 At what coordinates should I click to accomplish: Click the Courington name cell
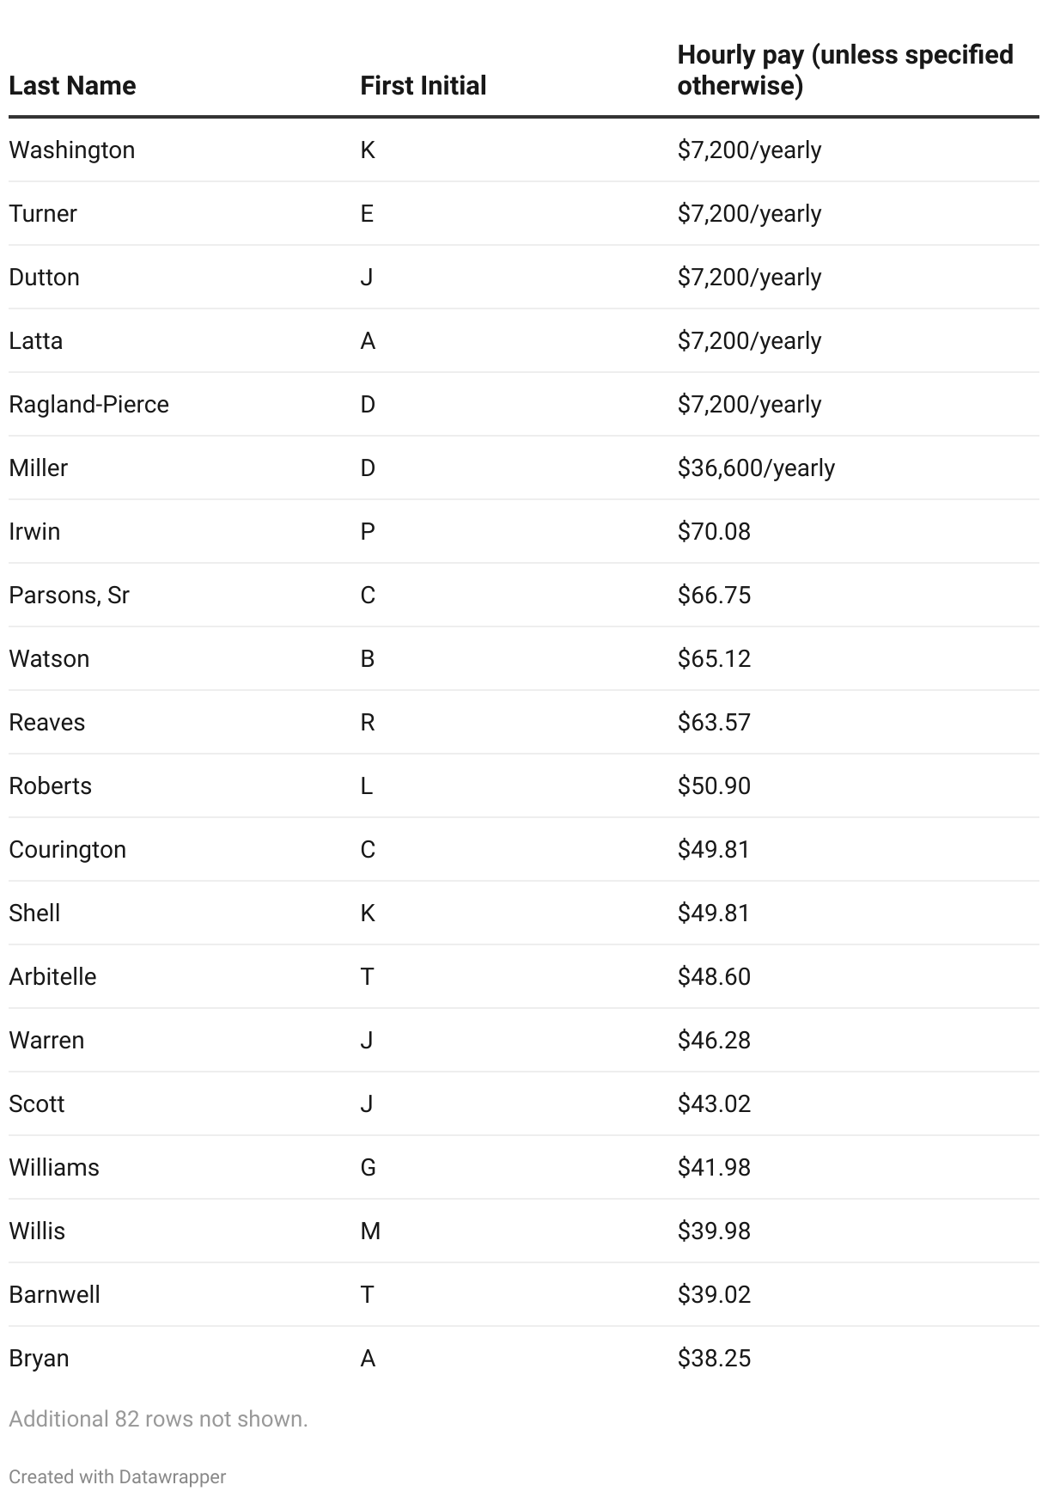tap(67, 850)
